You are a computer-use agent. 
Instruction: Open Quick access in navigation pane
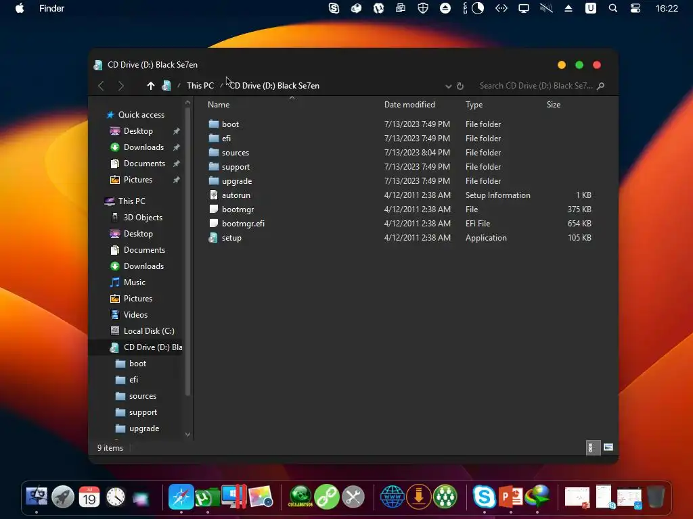(141, 115)
